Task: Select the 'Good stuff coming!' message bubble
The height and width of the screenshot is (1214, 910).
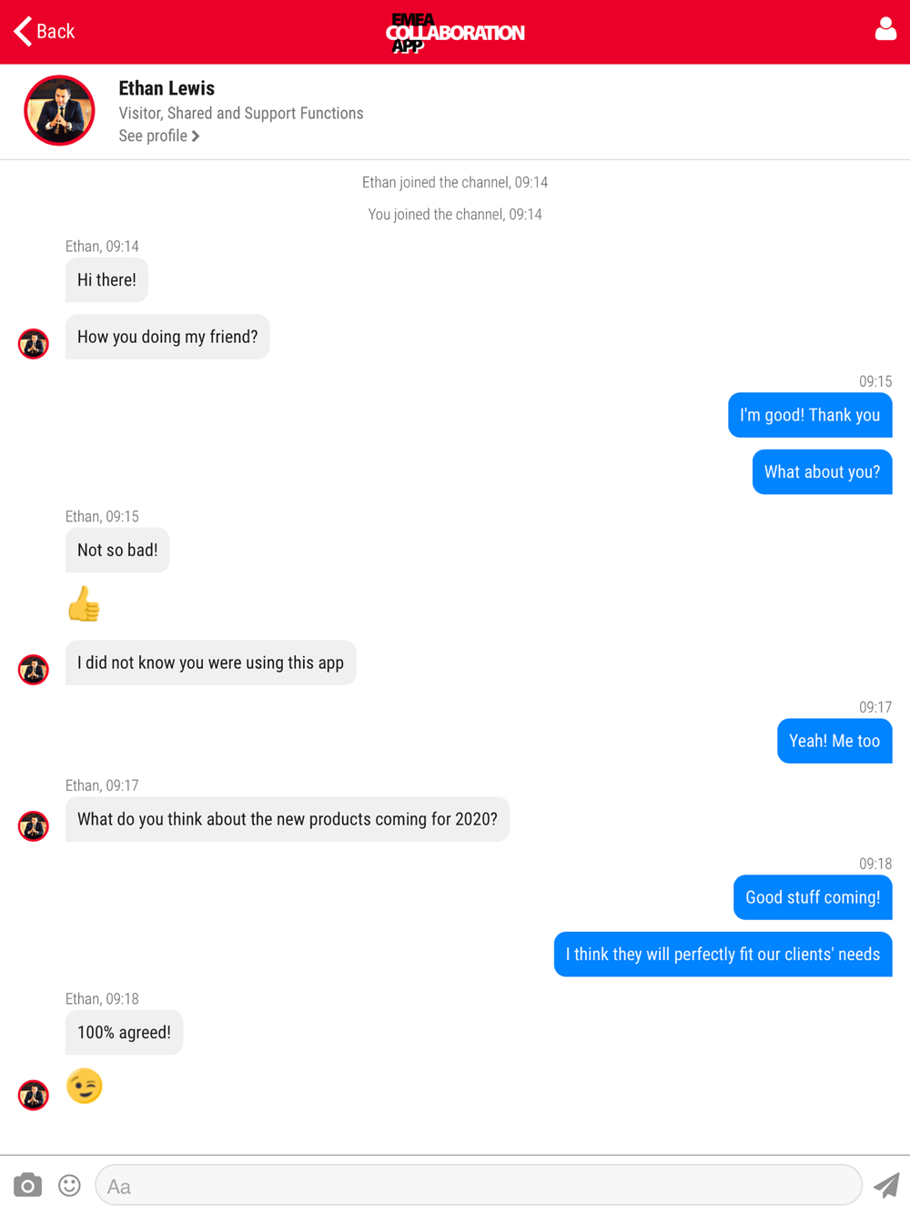Action: (x=813, y=897)
